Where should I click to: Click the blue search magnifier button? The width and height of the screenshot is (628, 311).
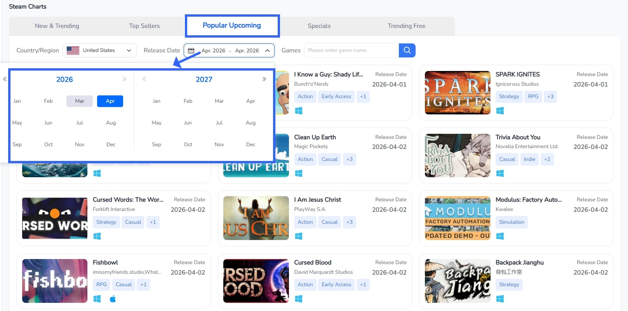coord(407,50)
